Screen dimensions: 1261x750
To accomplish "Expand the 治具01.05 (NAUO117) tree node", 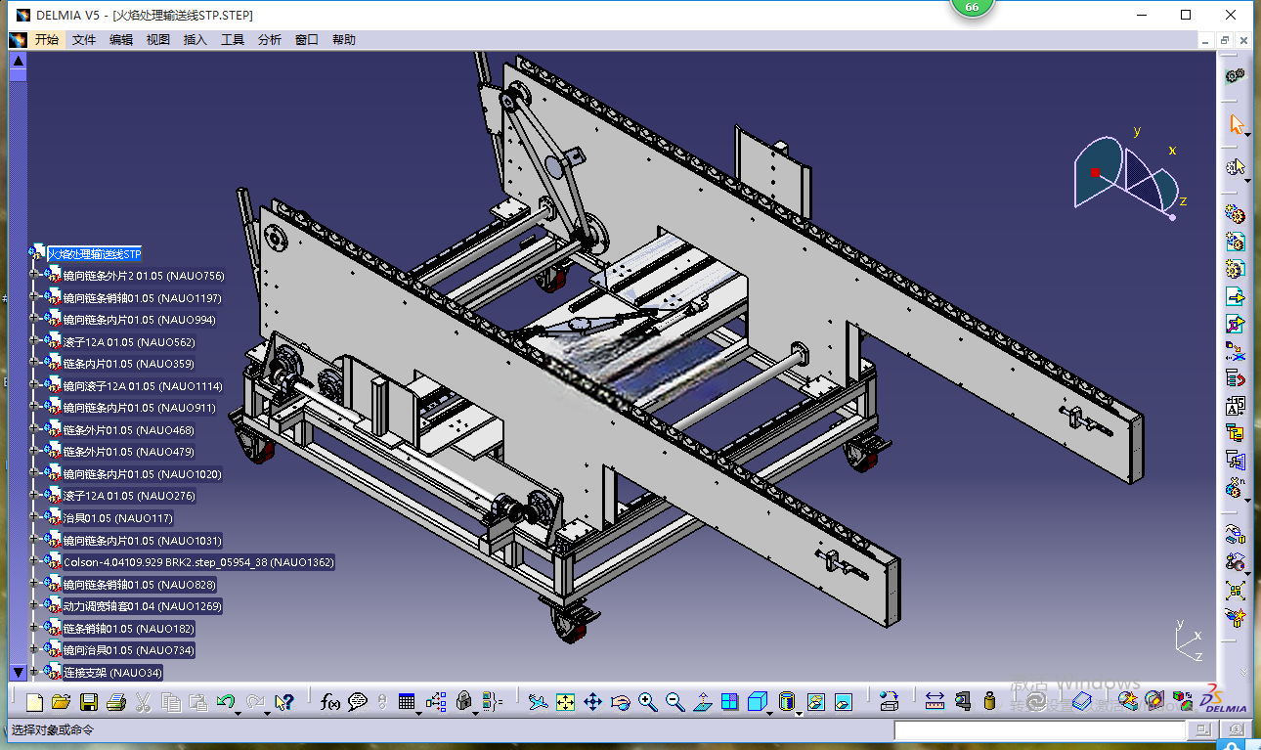I will (35, 517).
